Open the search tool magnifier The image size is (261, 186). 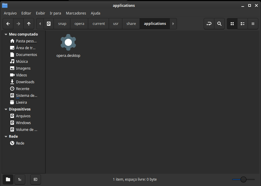(x=219, y=24)
